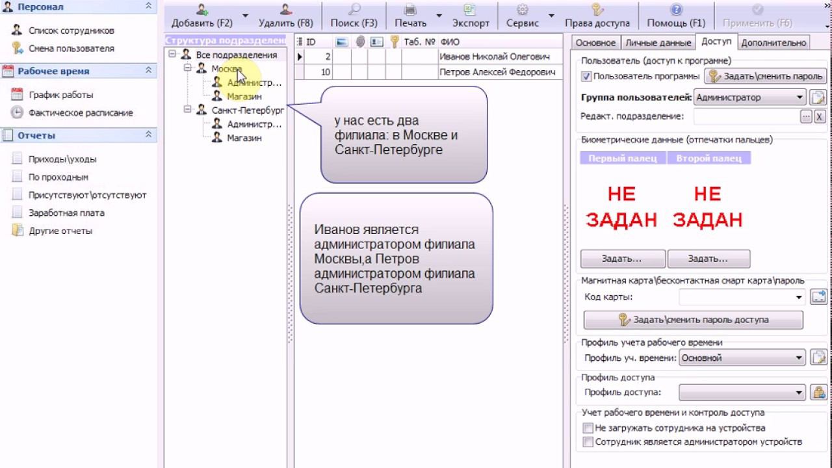Select Магазин under Москва

point(244,96)
